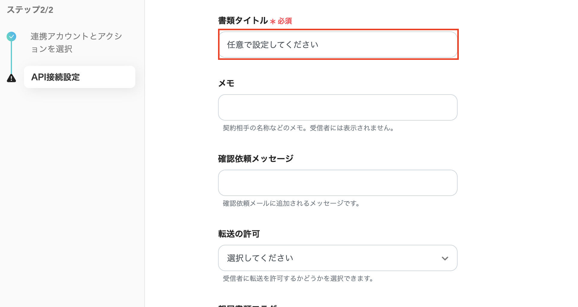Click the 確認依頼メッセージ input box
This screenshot has width=578, height=307.
[338, 183]
